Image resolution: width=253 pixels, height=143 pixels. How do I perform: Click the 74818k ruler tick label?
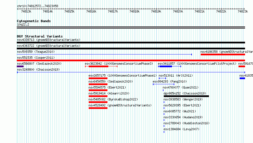[x=134, y=11]
